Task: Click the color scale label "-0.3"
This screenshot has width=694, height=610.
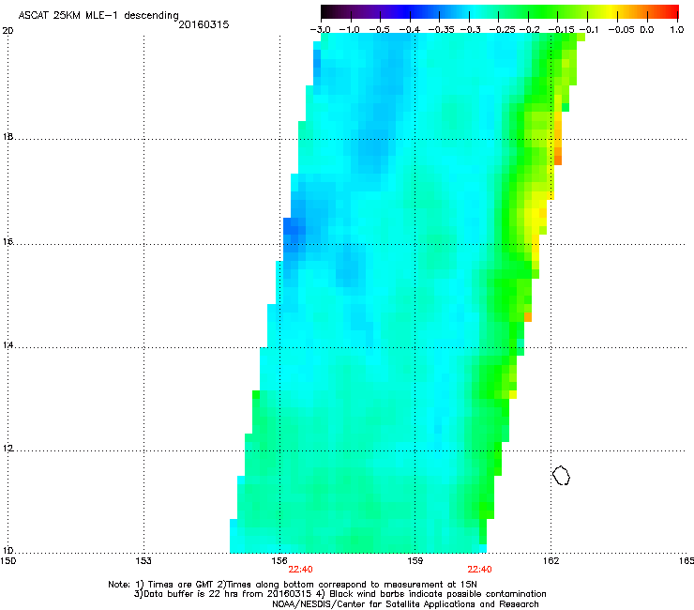Action: click(x=471, y=30)
